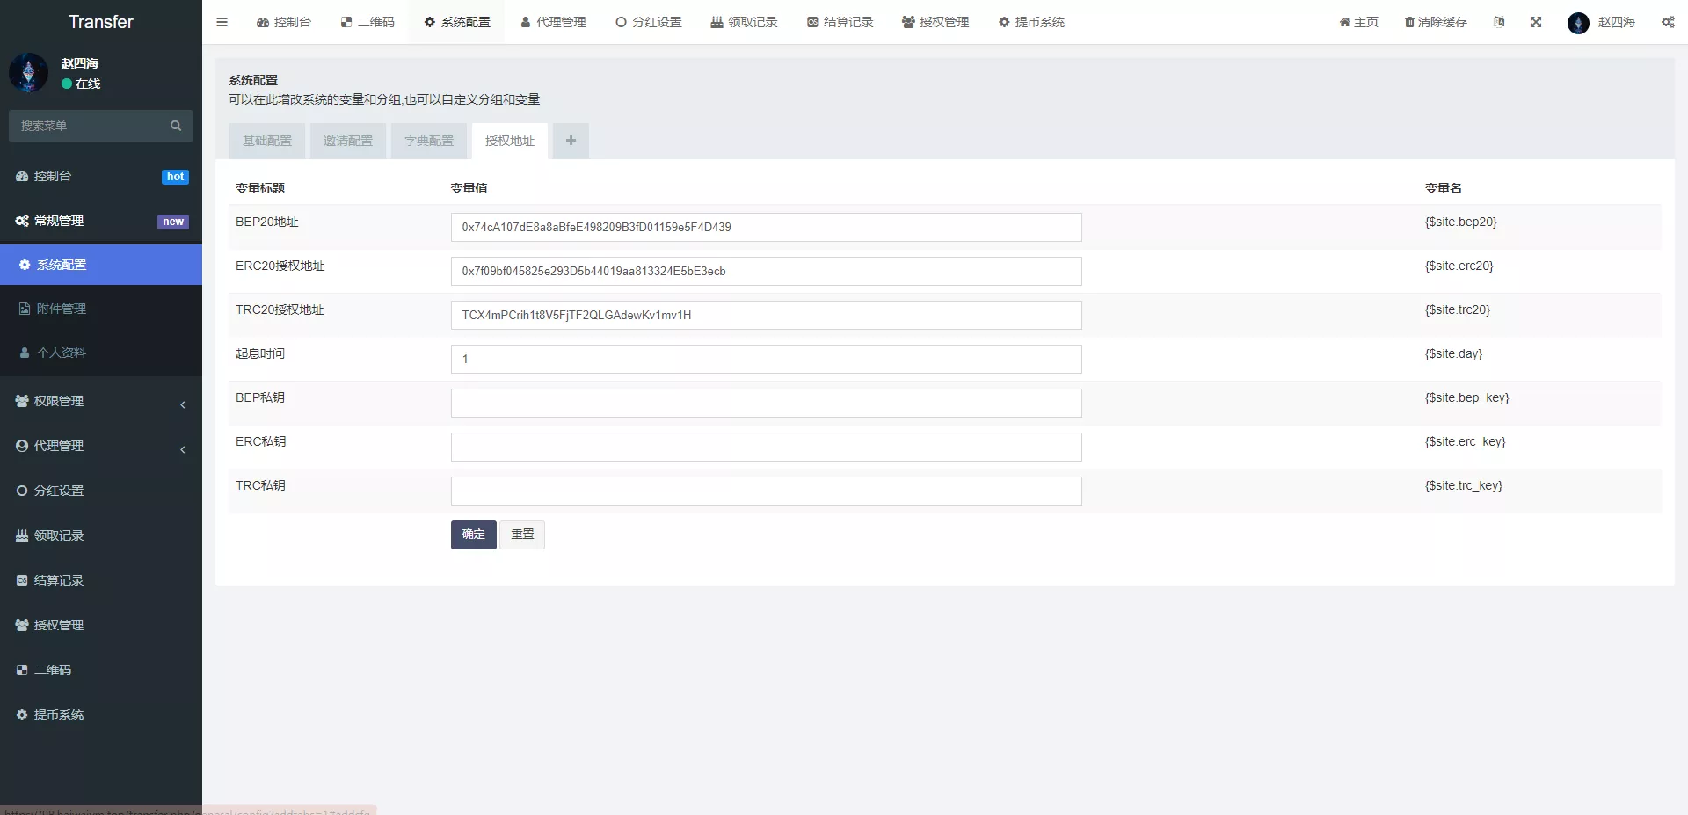The height and width of the screenshot is (815, 1688).
Task: Open the settings gear at top right
Action: 1668,22
